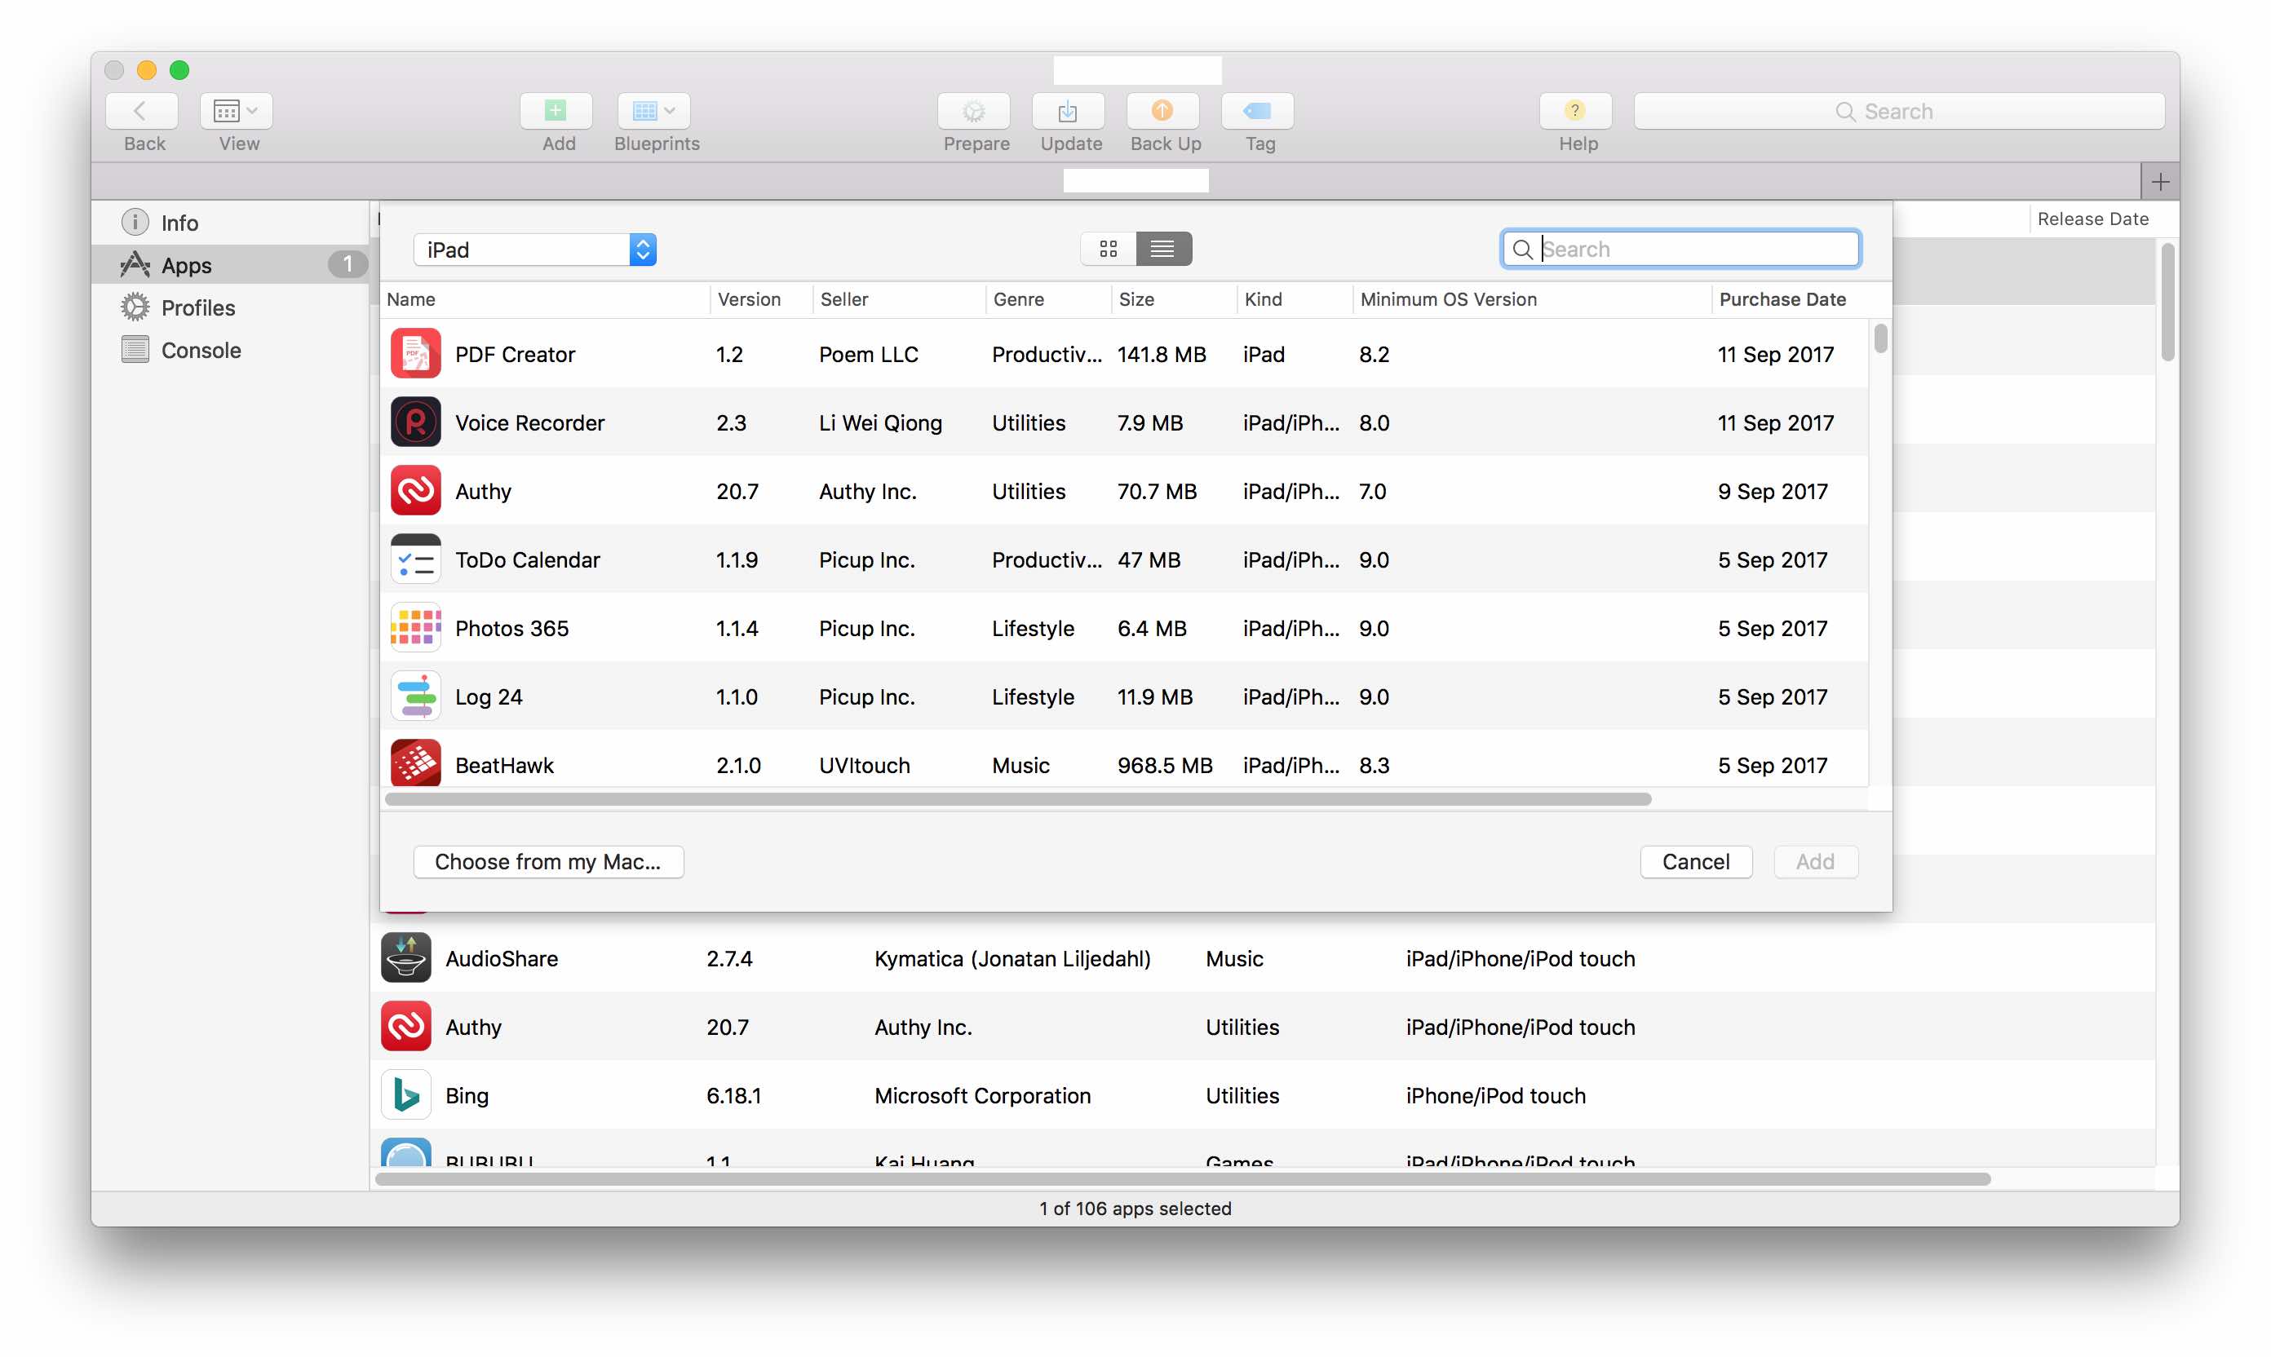Click Choose from my Mac button
2271x1357 pixels.
tap(548, 861)
